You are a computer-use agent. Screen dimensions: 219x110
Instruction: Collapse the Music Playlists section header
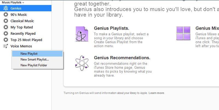pyautogui.click(x=13, y=2)
